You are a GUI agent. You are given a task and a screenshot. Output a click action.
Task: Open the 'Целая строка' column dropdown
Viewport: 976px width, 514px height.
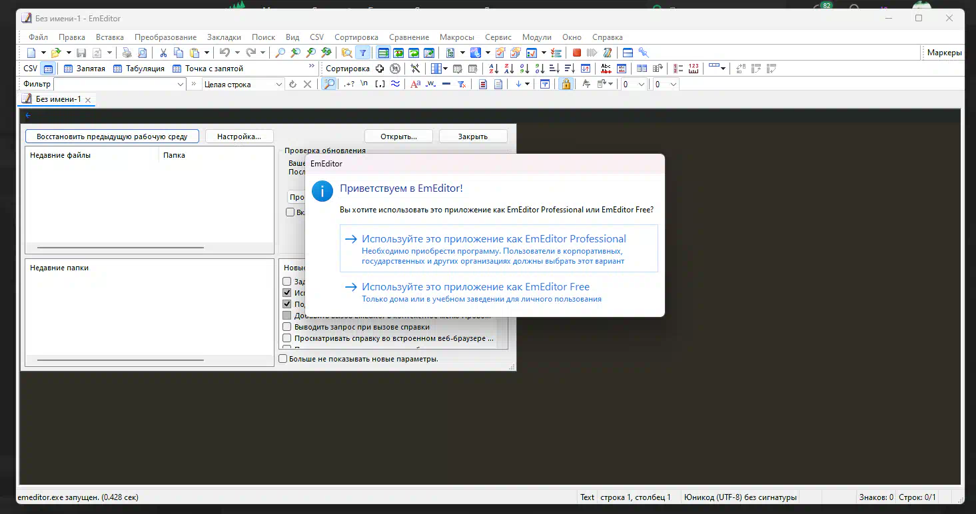pos(279,85)
